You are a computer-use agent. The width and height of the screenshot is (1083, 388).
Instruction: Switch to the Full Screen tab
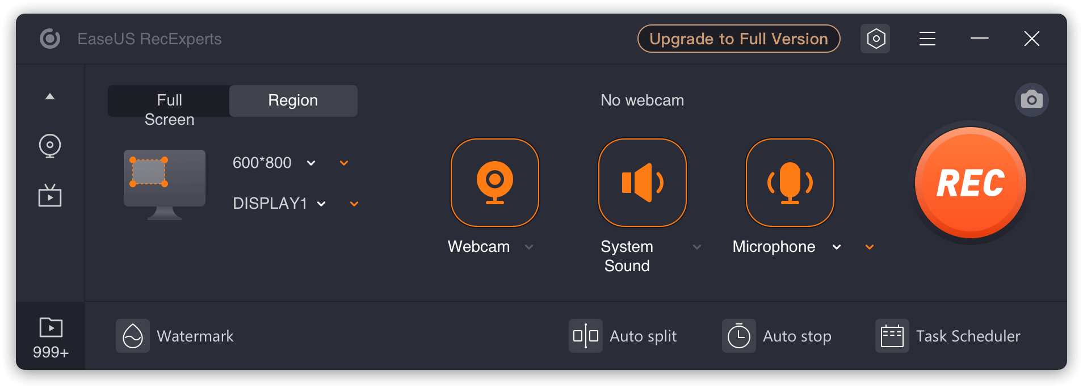[169, 101]
